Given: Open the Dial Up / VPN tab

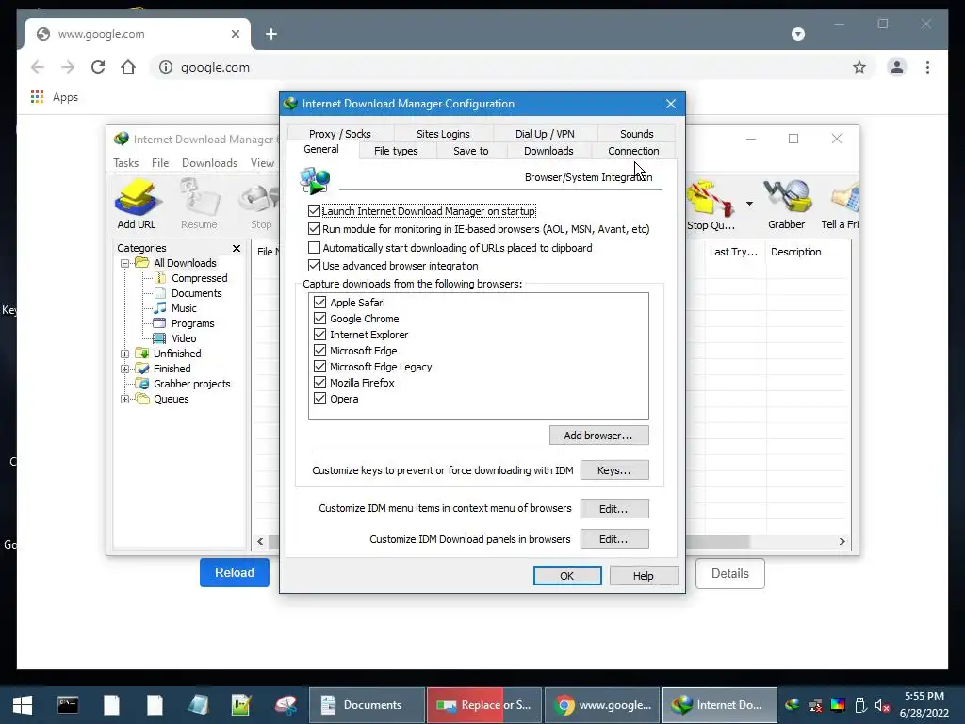Looking at the screenshot, I should [545, 134].
